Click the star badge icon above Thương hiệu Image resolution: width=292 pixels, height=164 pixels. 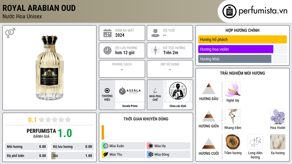click(107, 91)
